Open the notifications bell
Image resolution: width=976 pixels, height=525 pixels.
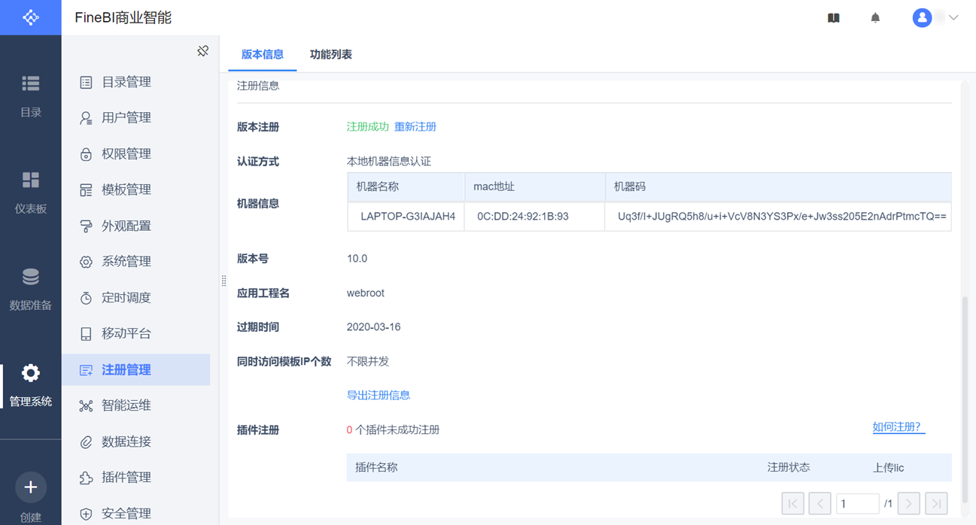pyautogui.click(x=875, y=18)
